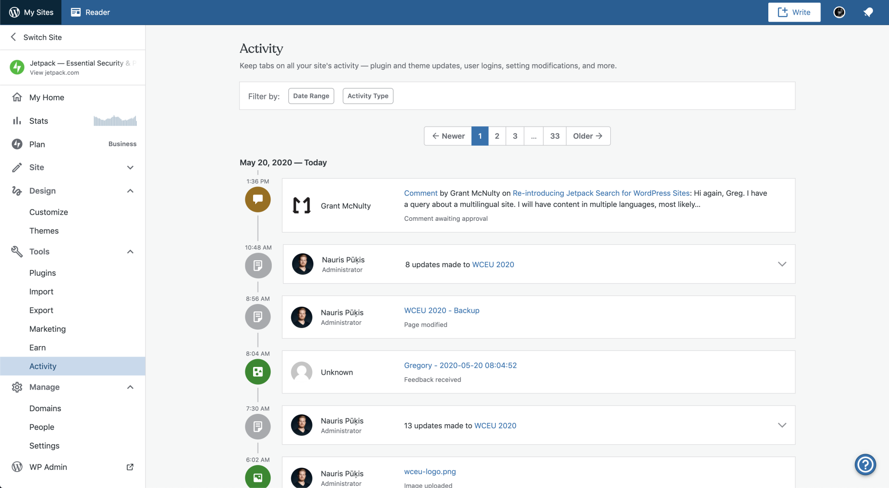Click the Manage panel icon
Screen dimensions: 889x488
pyautogui.click(x=17, y=386)
